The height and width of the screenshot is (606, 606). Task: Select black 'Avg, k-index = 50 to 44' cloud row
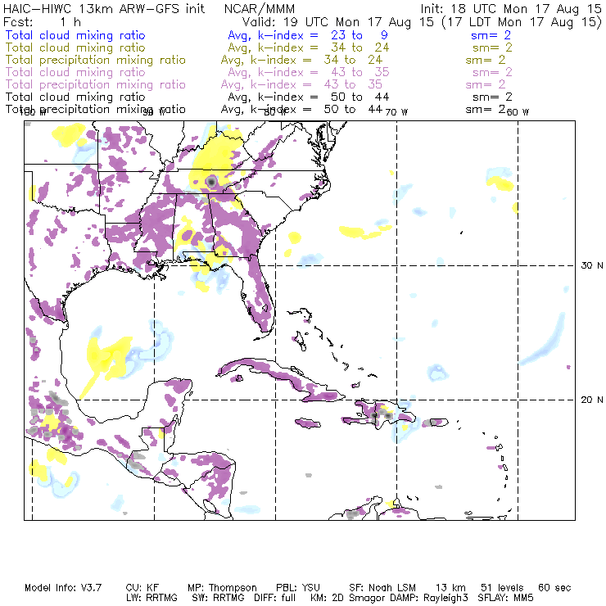309,97
